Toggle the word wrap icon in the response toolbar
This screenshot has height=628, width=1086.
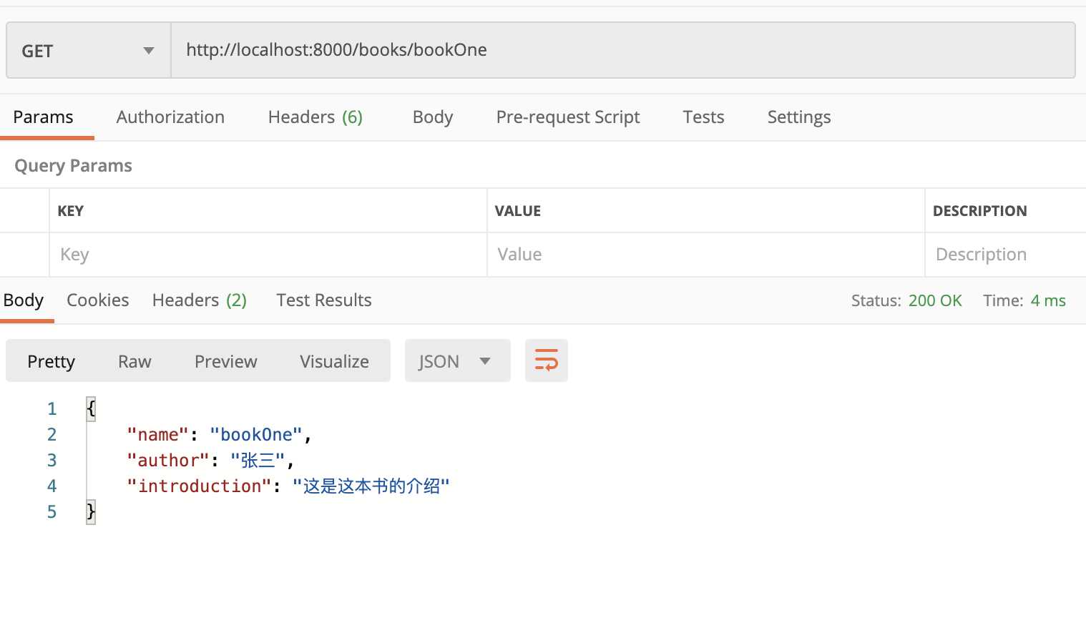(546, 360)
